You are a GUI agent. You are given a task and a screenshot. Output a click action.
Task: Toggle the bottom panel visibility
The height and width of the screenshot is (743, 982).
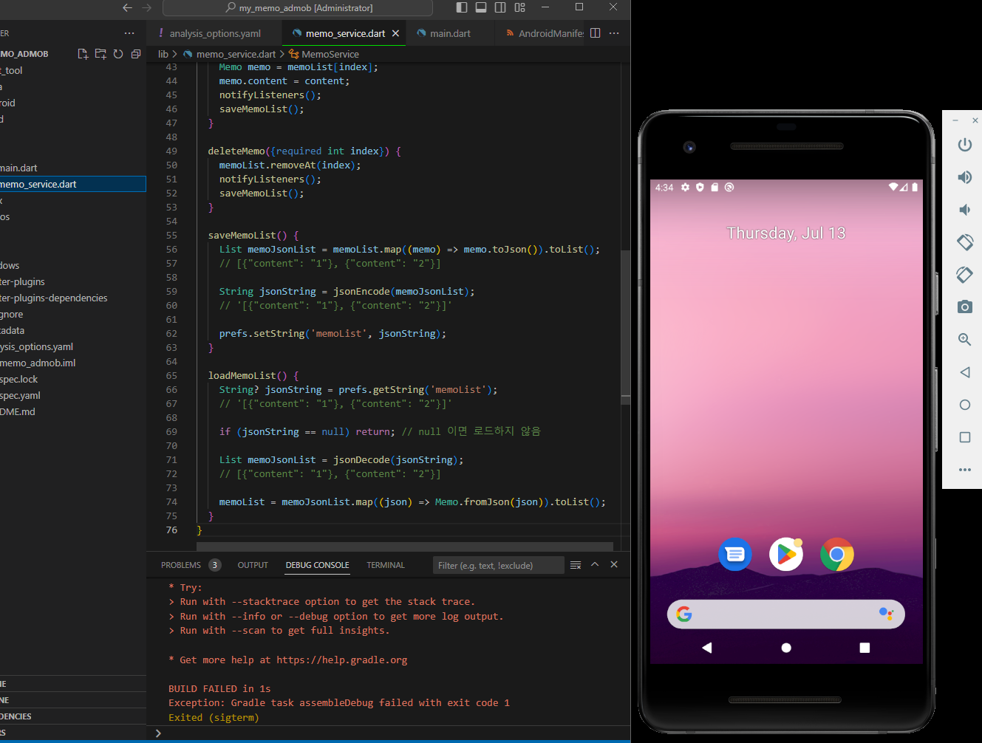[x=481, y=7]
